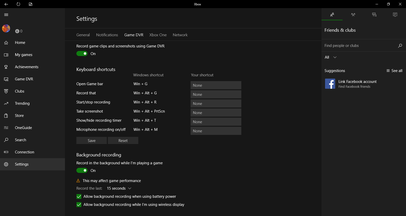The image size is (406, 216).
Task: Click the Settings gear icon
Action: (6, 164)
